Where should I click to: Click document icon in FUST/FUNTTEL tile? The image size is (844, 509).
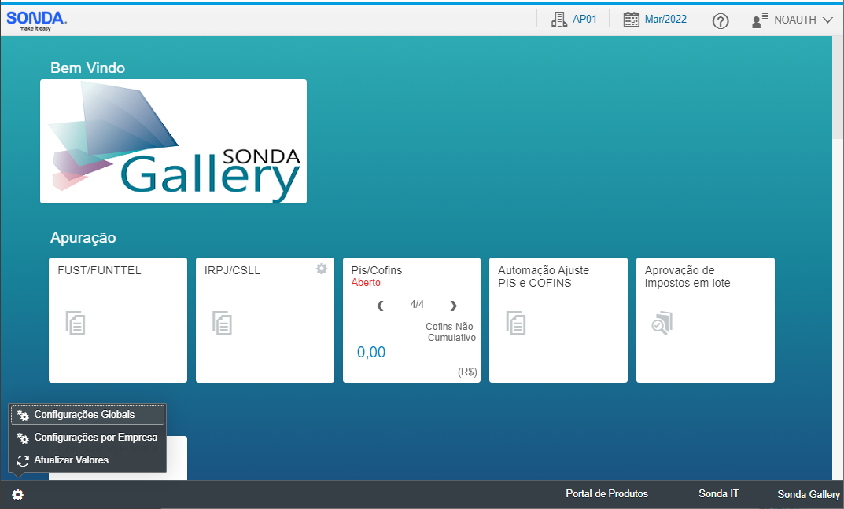pyautogui.click(x=76, y=323)
